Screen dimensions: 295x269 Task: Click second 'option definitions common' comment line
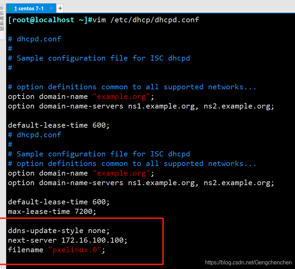(x=132, y=164)
